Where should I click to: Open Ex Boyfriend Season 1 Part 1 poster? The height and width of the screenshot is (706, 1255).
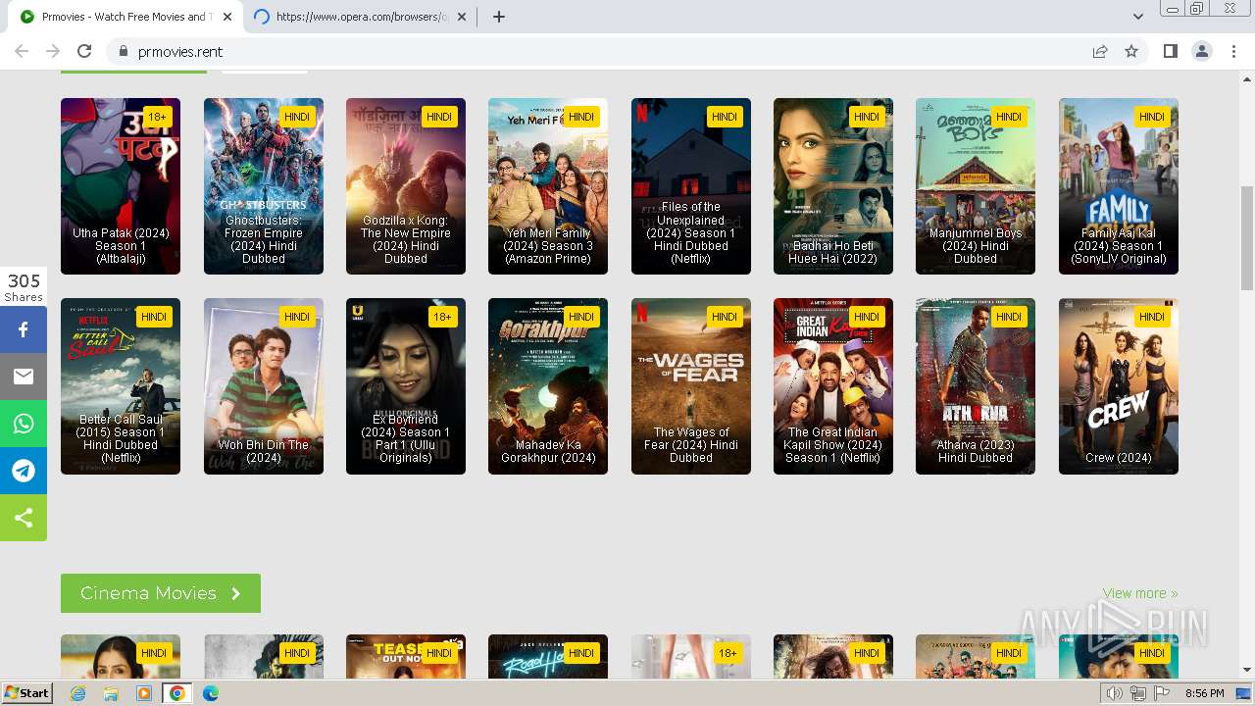click(406, 386)
